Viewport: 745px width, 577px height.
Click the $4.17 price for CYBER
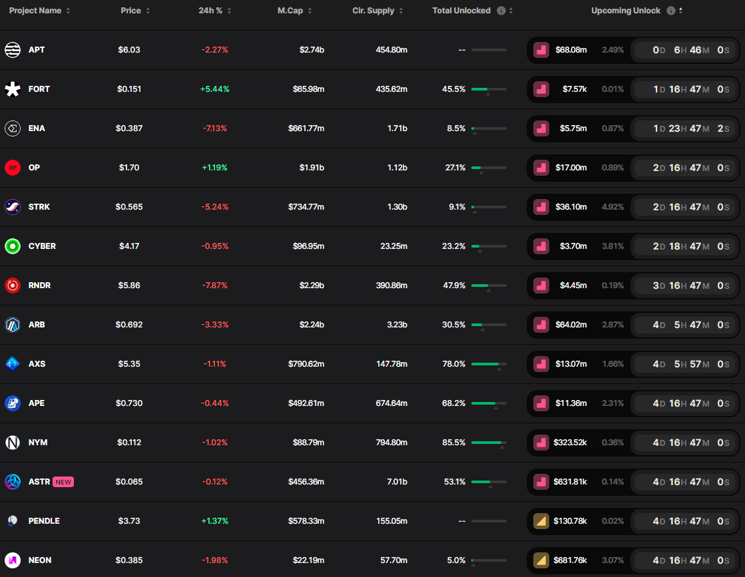point(129,246)
